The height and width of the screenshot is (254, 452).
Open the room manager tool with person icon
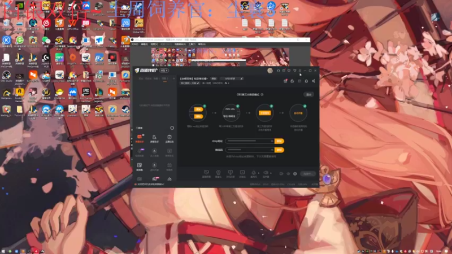[154, 138]
